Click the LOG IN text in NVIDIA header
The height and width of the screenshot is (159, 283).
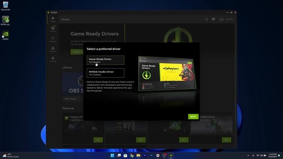pyautogui.click(x=229, y=19)
